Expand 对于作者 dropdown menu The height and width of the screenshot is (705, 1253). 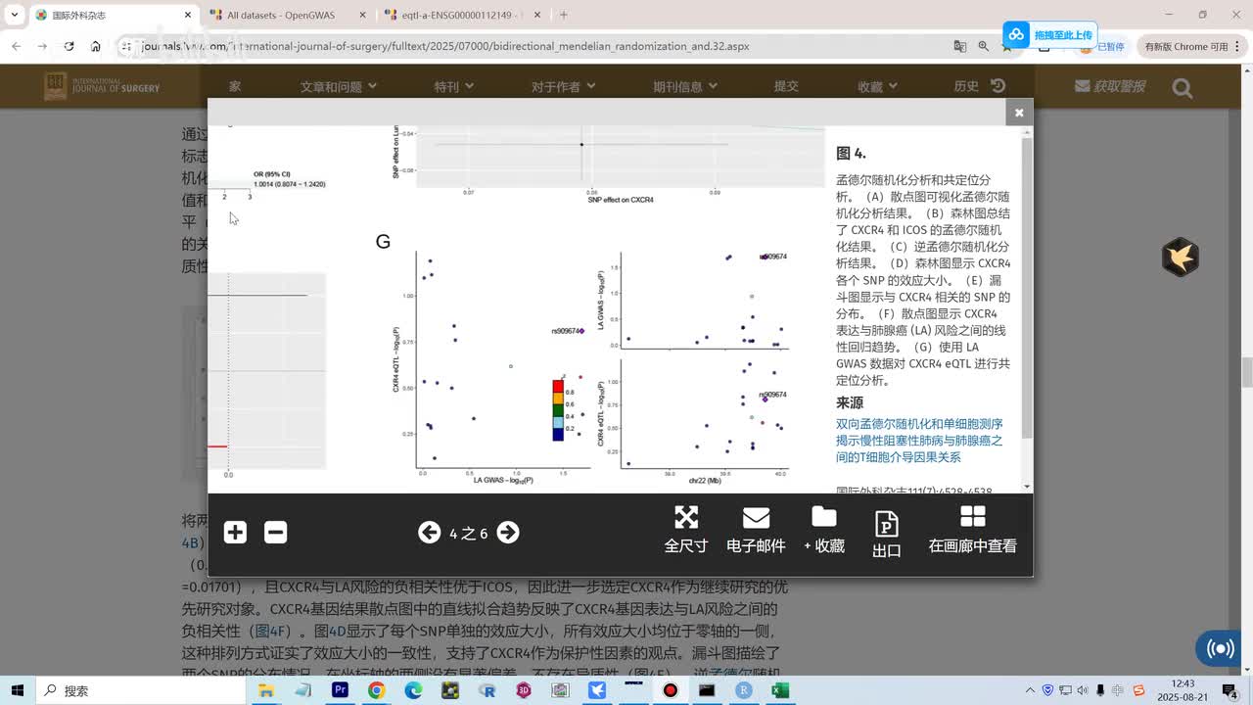pyautogui.click(x=564, y=86)
